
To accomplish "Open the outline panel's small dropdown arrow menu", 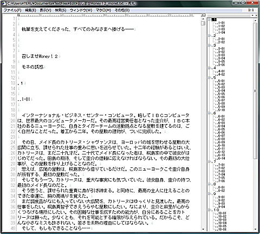I will coord(252,16).
